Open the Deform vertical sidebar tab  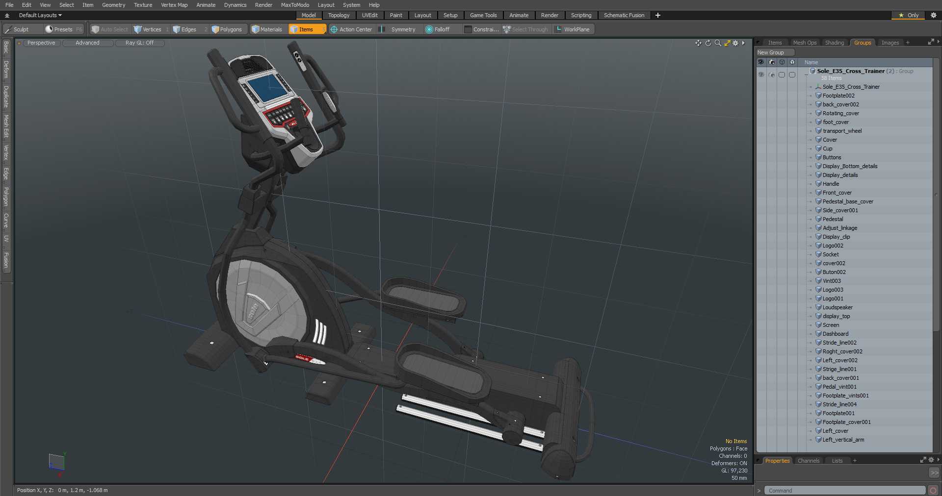(x=6, y=70)
